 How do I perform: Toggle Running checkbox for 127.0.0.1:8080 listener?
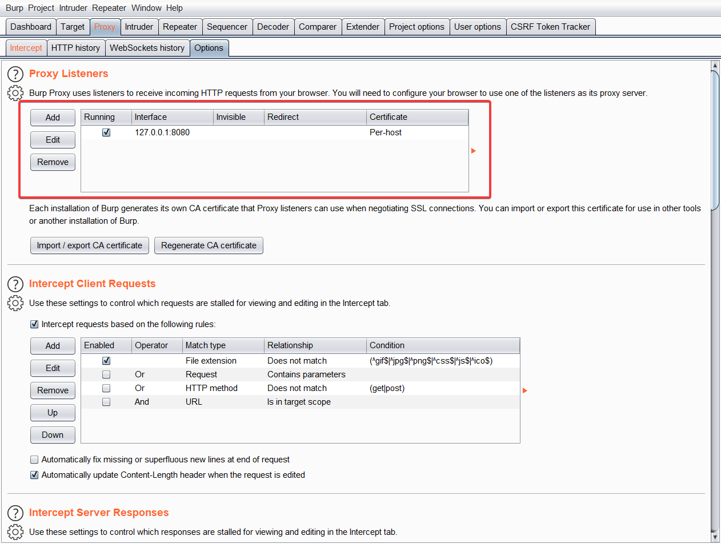106,132
